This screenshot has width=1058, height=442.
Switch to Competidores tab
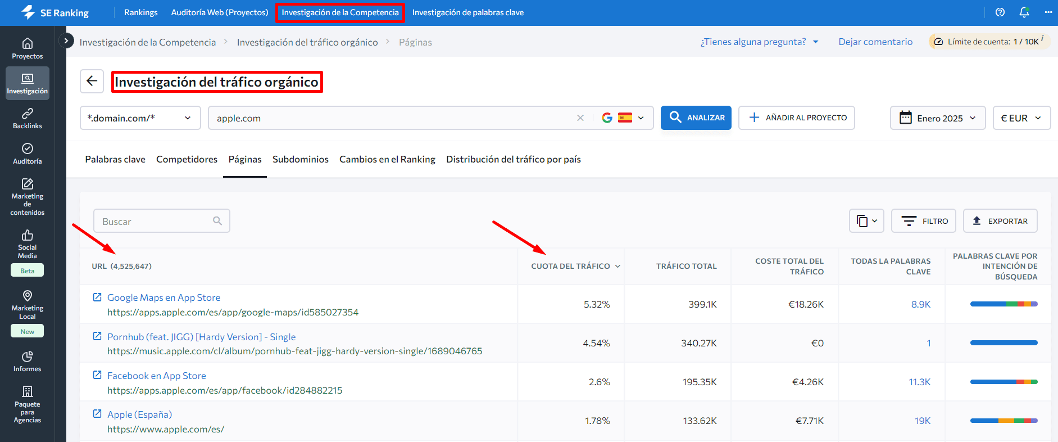pos(187,159)
